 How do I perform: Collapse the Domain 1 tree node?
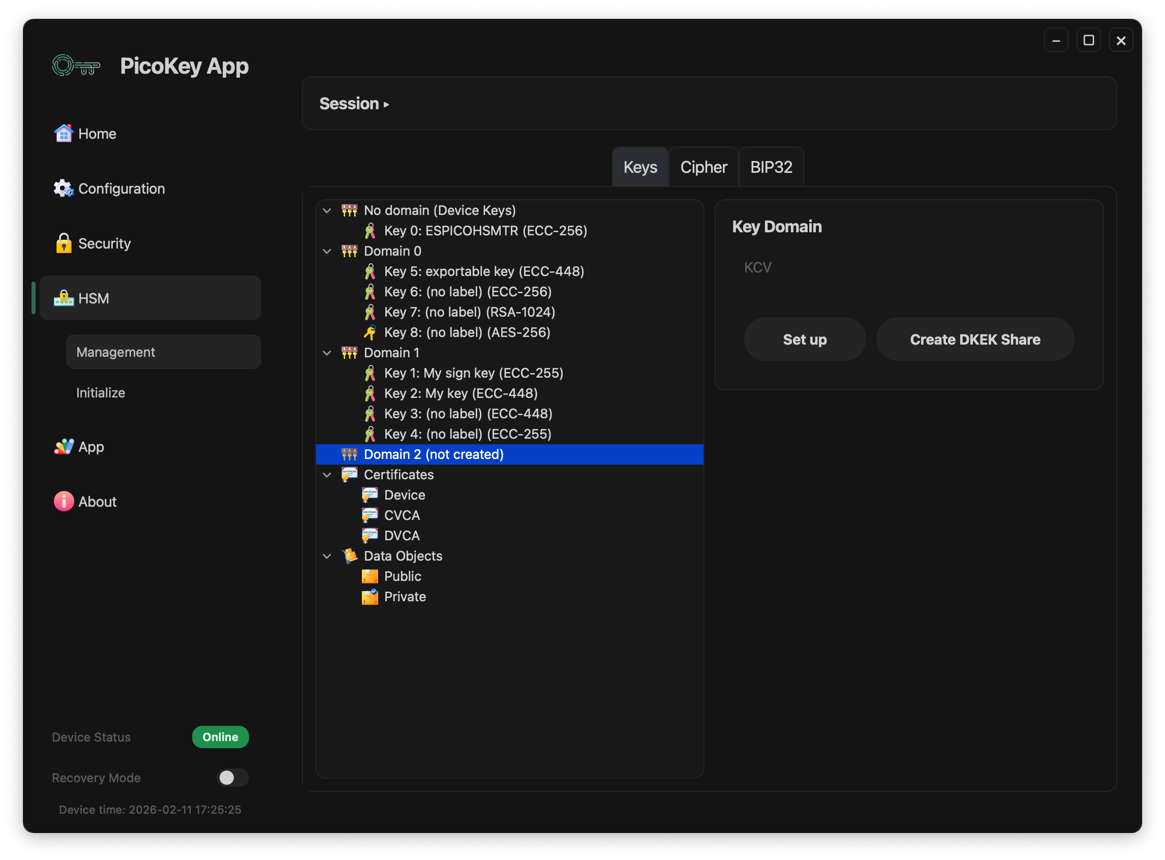[327, 352]
